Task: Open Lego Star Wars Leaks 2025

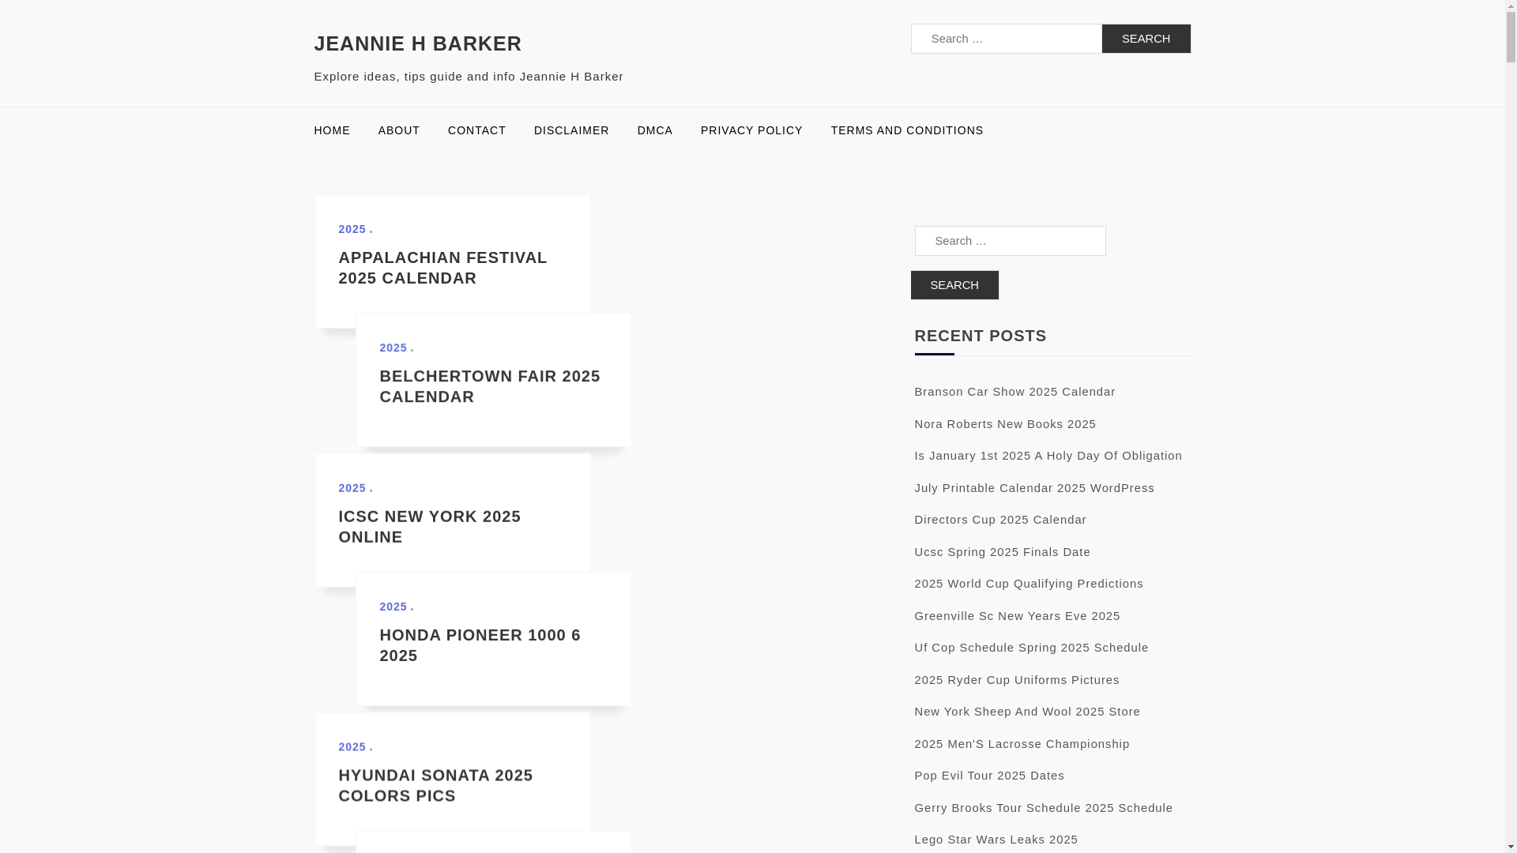Action: [996, 840]
